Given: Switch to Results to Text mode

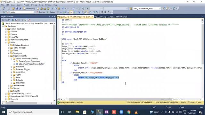Looking at the screenshot, I should pos(83,12).
